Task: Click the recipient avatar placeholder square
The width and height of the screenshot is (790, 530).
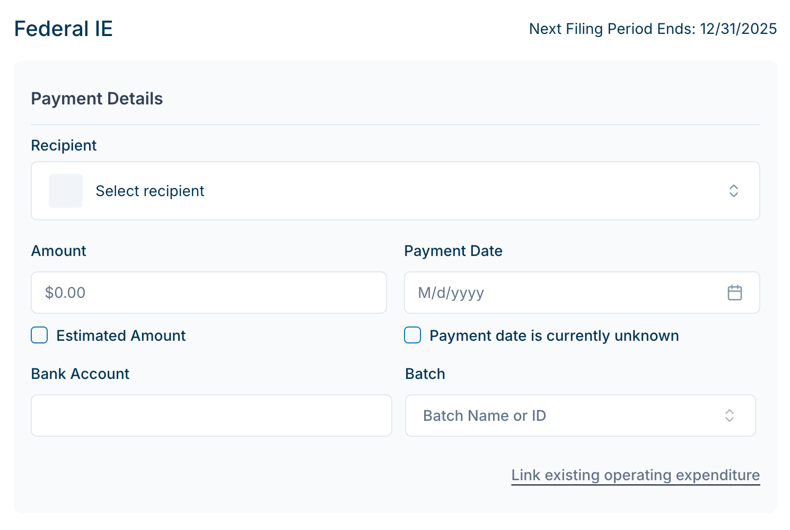Action: tap(66, 191)
